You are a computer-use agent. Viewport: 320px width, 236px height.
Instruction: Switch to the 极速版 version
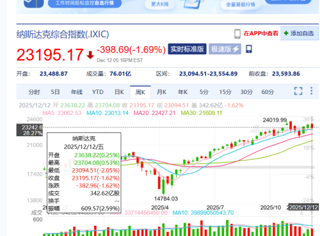(x=225, y=49)
